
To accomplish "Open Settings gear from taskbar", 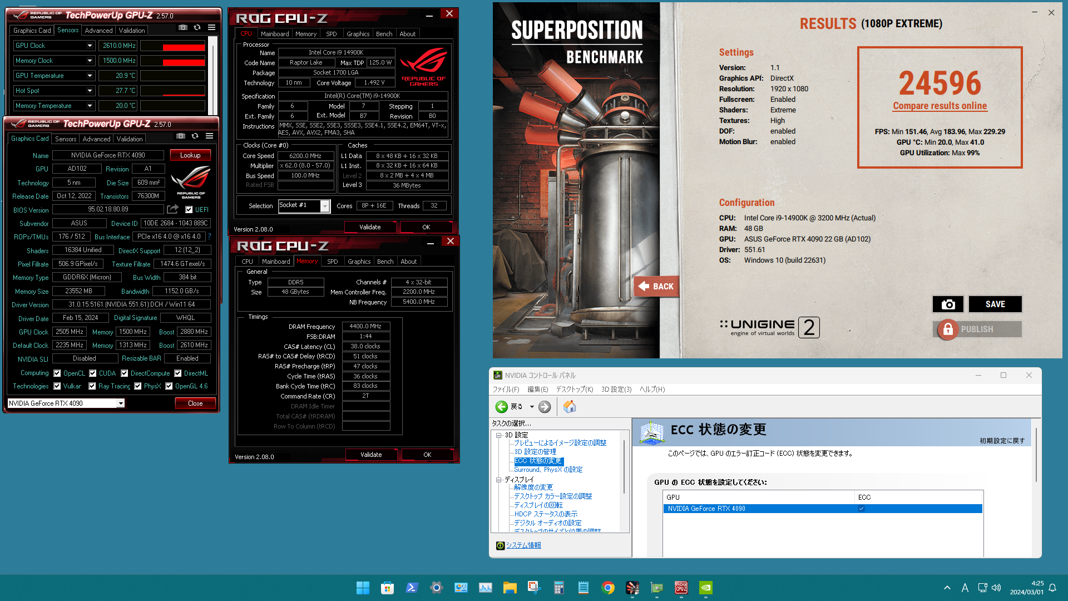I will click(x=436, y=588).
